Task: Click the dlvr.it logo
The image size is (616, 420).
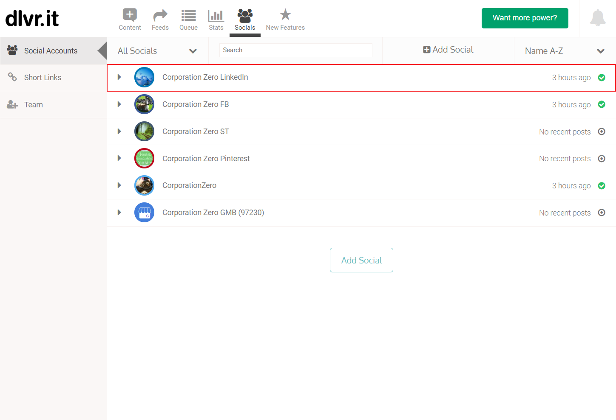Action: click(32, 18)
